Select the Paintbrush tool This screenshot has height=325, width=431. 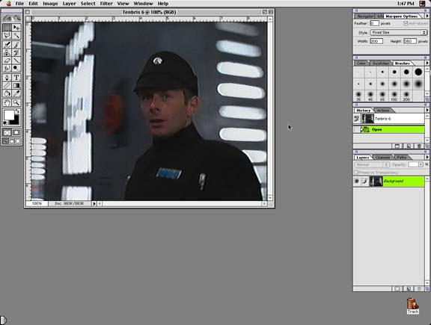click(x=16, y=45)
